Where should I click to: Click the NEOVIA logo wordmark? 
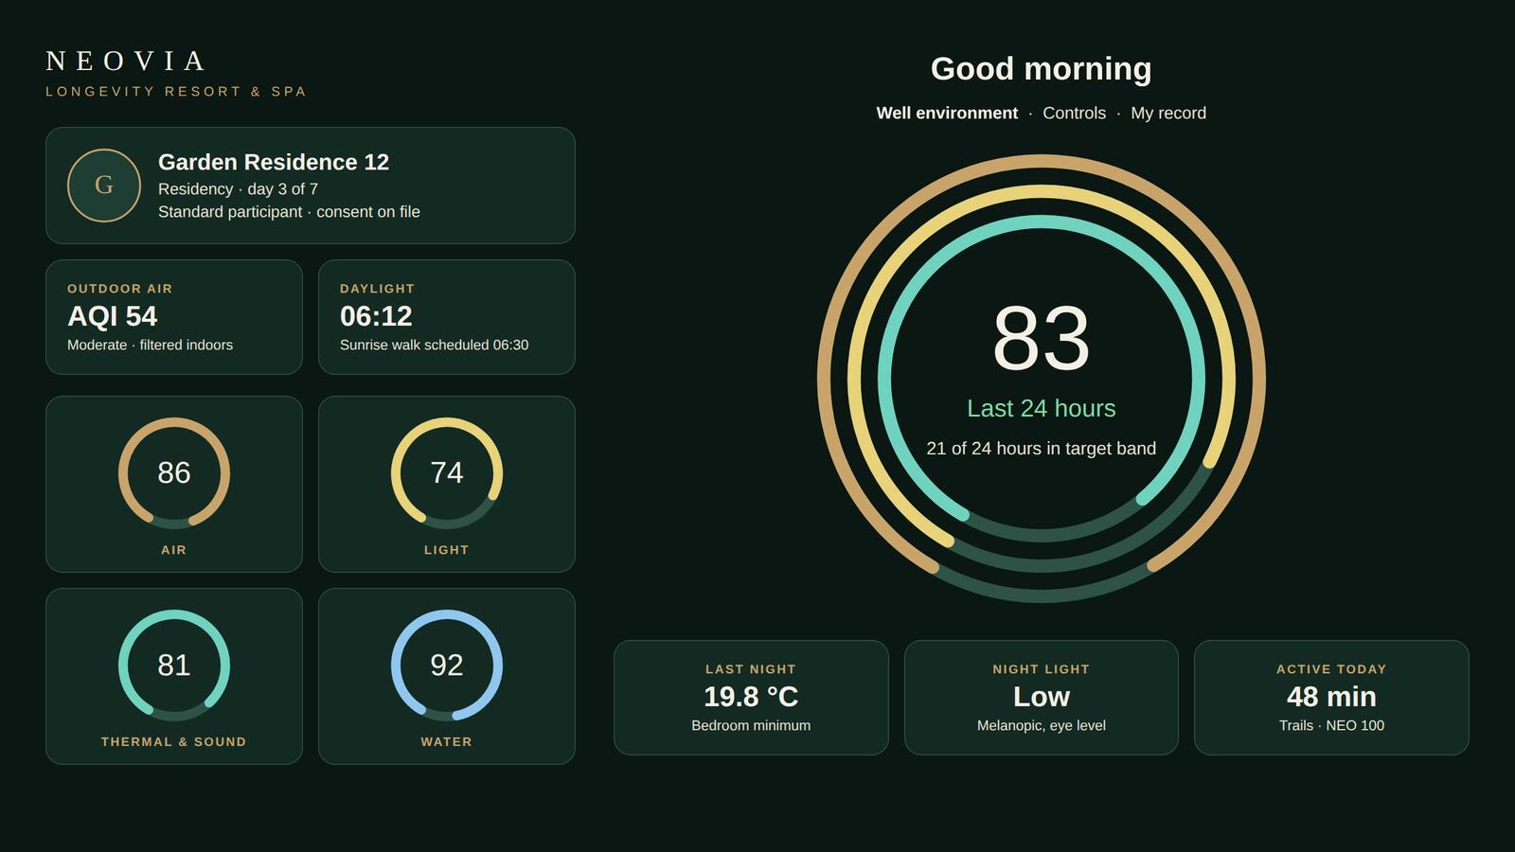click(x=126, y=62)
